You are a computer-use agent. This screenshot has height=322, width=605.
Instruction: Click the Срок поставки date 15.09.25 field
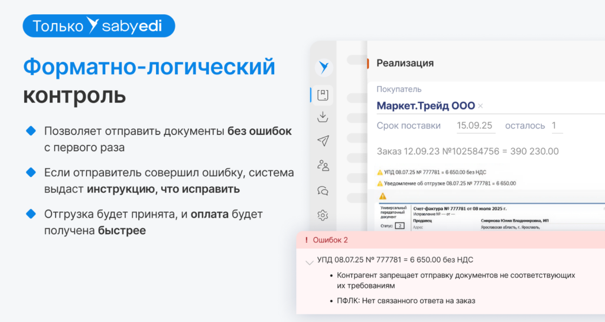point(476,126)
